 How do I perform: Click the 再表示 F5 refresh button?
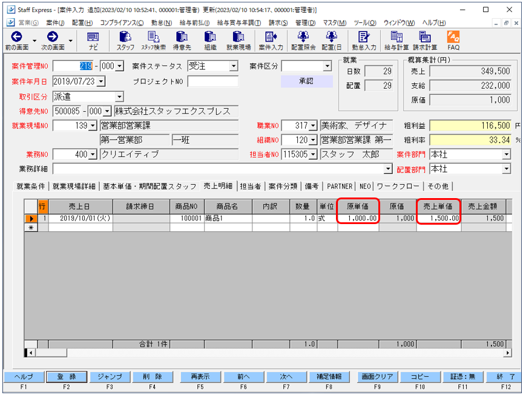200,377
